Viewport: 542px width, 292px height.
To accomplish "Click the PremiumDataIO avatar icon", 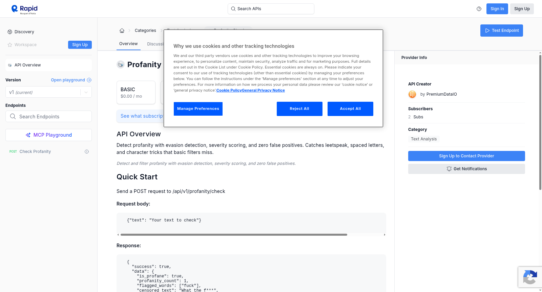I will [x=412, y=94].
